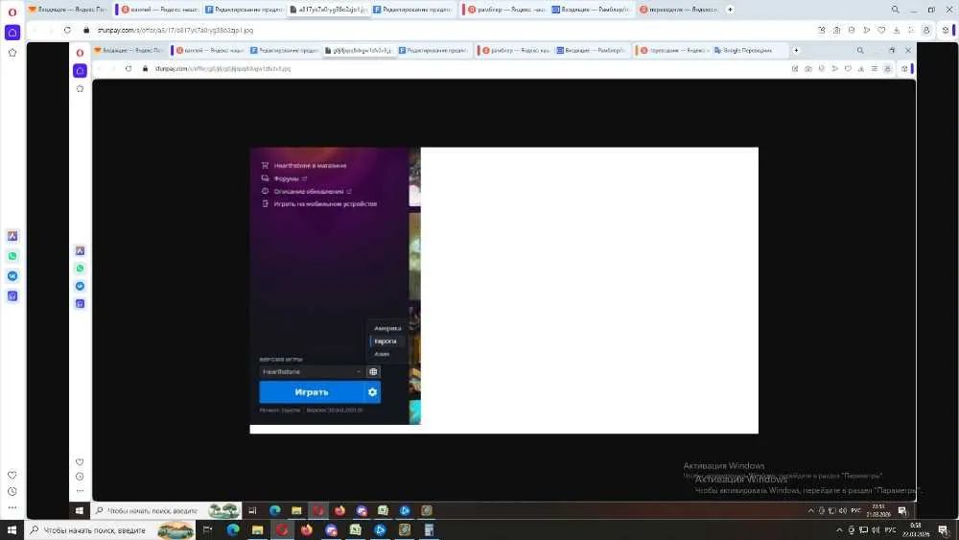959x540 pixels.
Task: Open the profile account toolbar icon
Action: (x=926, y=30)
